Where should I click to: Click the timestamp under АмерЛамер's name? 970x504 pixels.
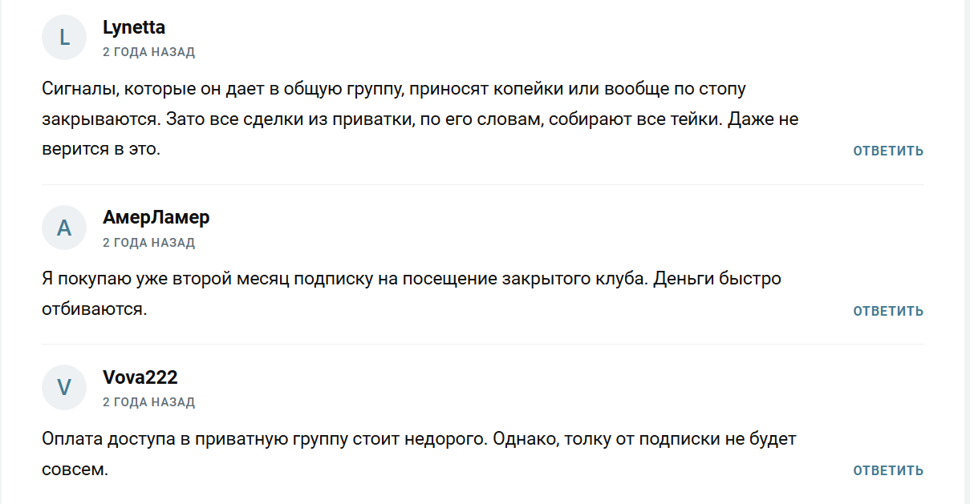(x=148, y=241)
